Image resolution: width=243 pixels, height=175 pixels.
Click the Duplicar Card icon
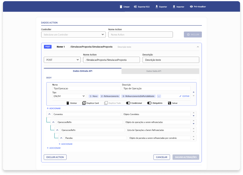pos(84,103)
